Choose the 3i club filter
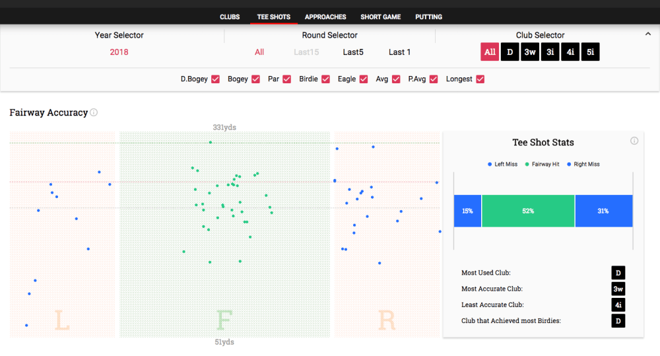 pyautogui.click(x=550, y=52)
